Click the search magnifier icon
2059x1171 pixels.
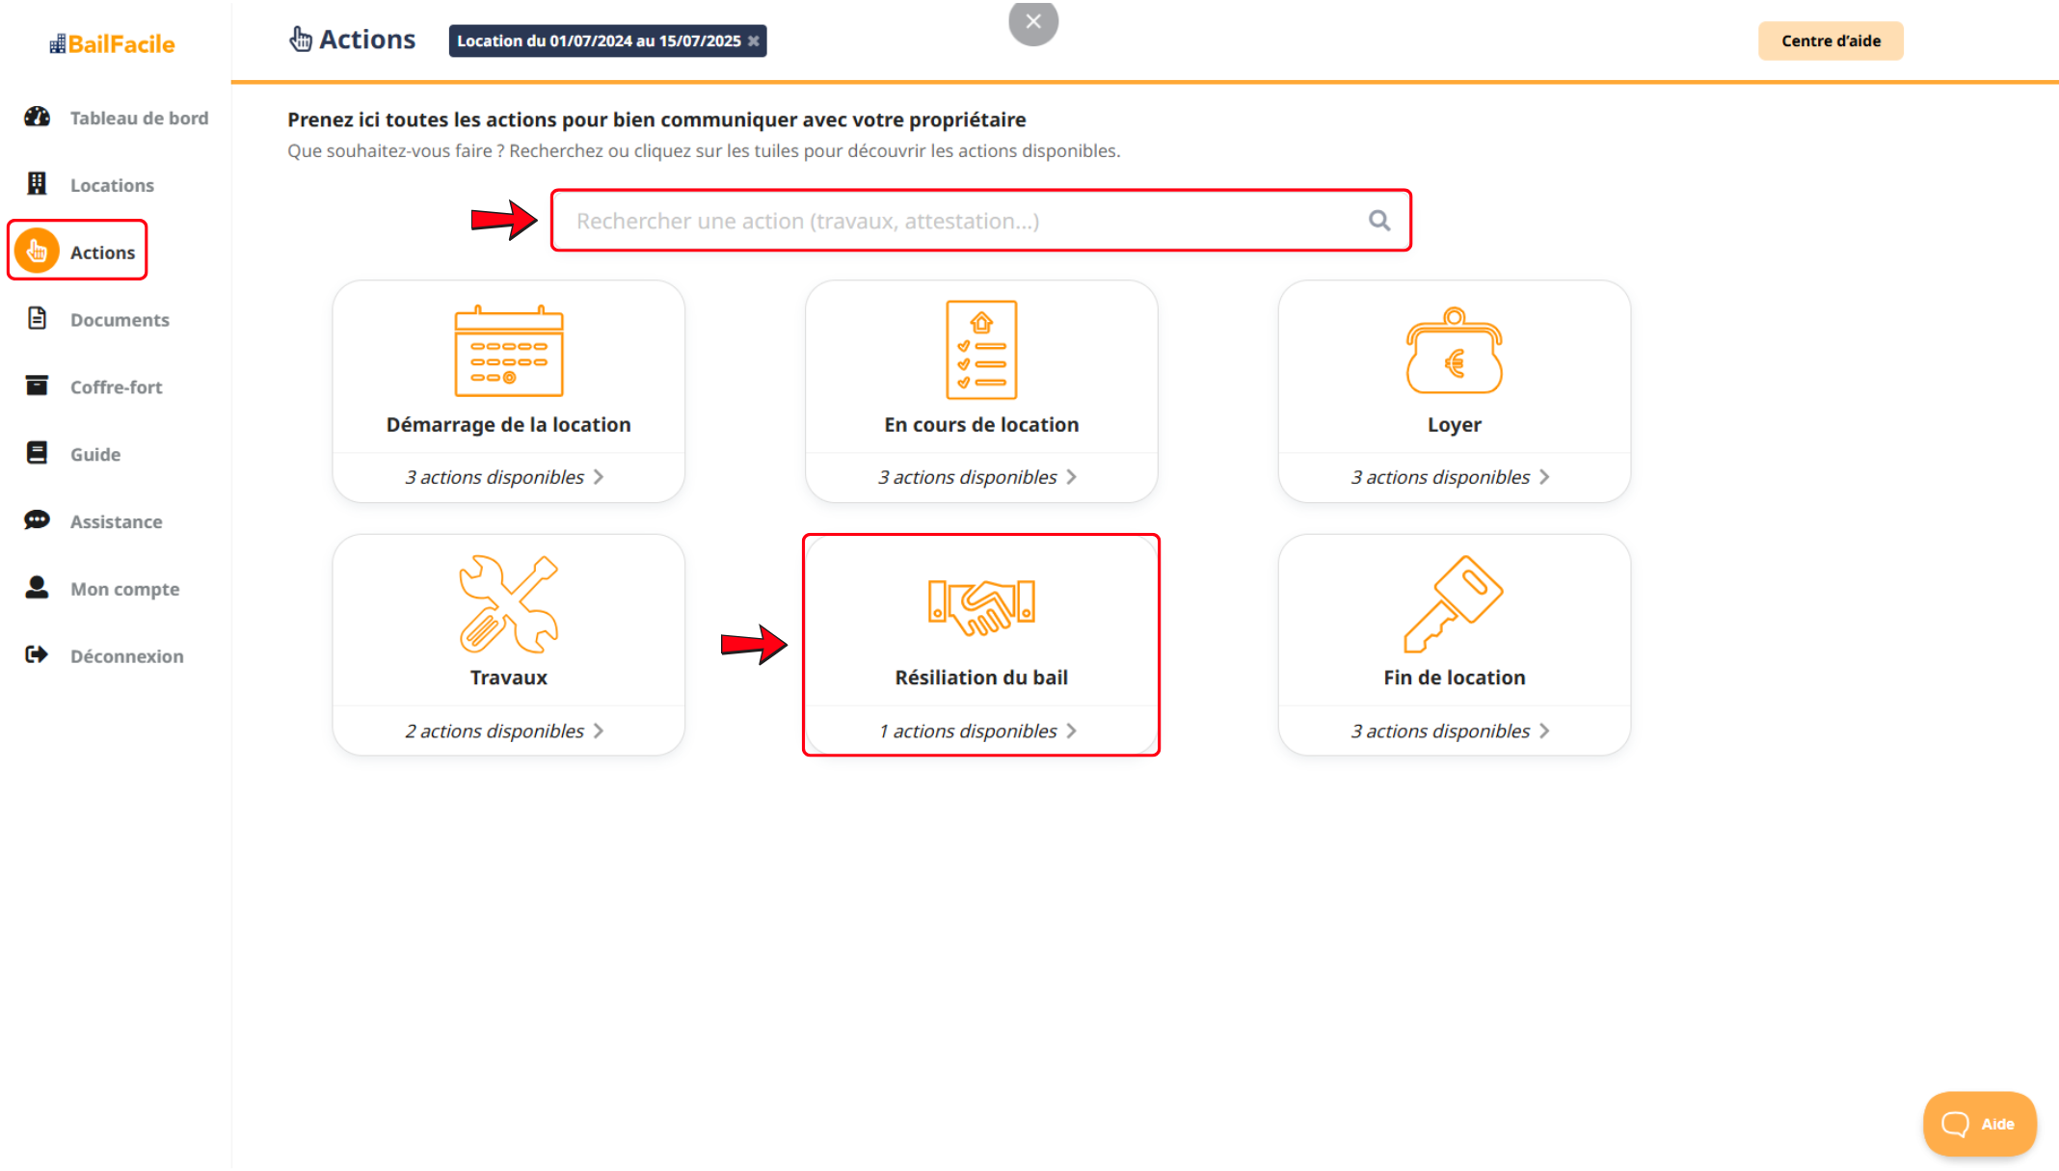(1379, 221)
